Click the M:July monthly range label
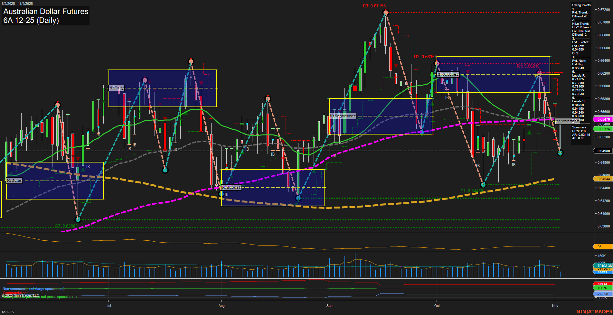Screen dimensions: 613x315 pyautogui.click(x=116, y=88)
